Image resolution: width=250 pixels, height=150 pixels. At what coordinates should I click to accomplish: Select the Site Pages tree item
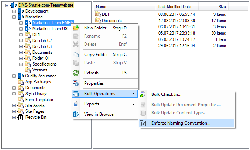tap(35, 111)
